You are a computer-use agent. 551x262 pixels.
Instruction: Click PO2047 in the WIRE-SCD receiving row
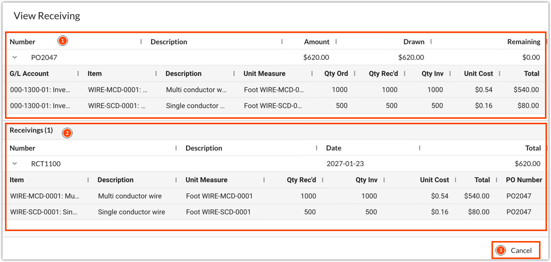(x=519, y=212)
